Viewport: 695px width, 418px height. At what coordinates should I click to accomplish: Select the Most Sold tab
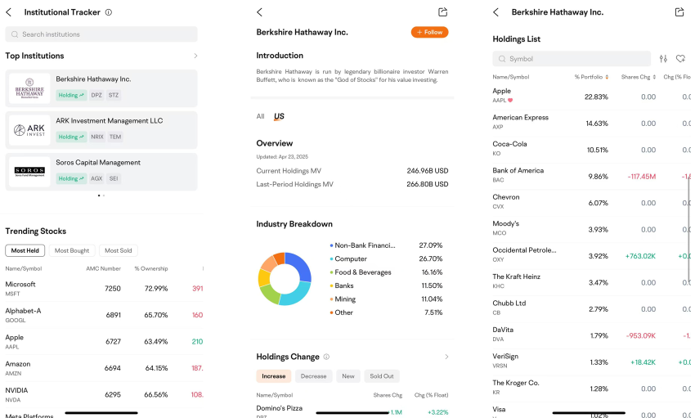[119, 250]
